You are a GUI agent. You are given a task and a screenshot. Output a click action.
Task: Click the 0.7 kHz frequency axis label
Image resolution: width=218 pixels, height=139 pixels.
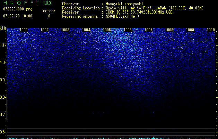coord(3,115)
